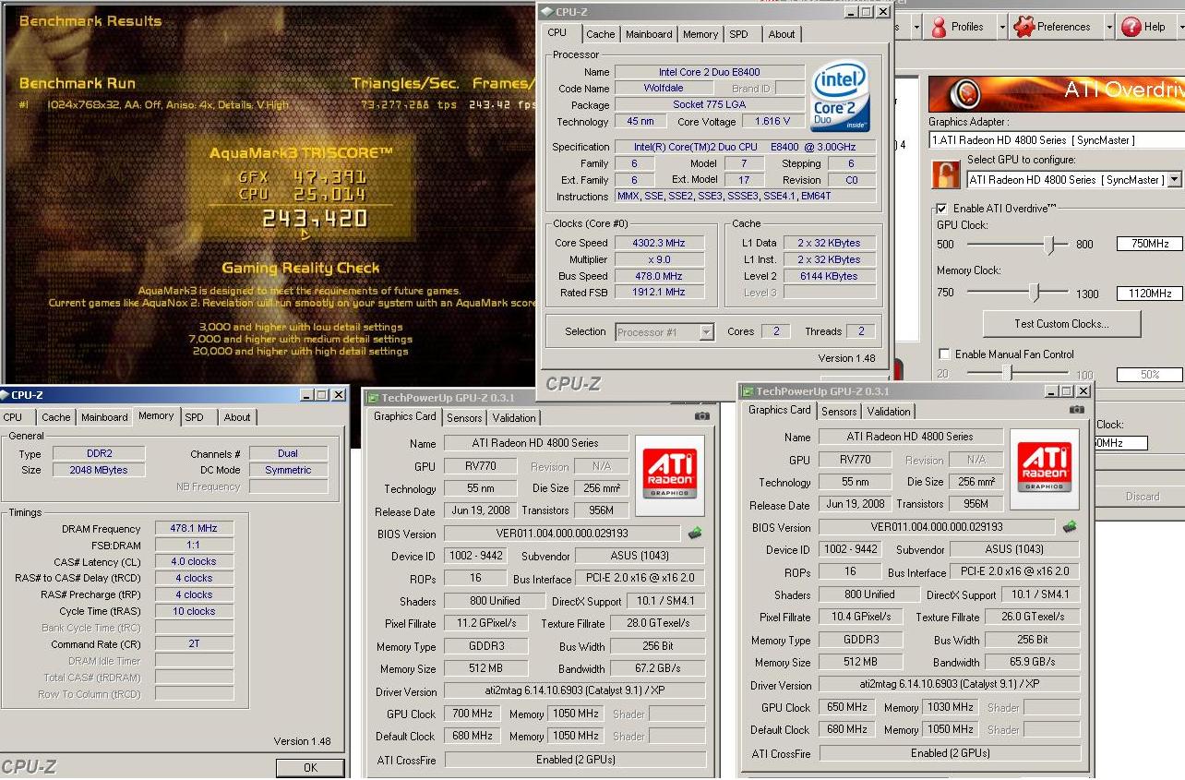This screenshot has height=780, width=1185.
Task: Click ATI Radeon logo in 650 MHz GPU-Z window
Action: tap(1045, 469)
